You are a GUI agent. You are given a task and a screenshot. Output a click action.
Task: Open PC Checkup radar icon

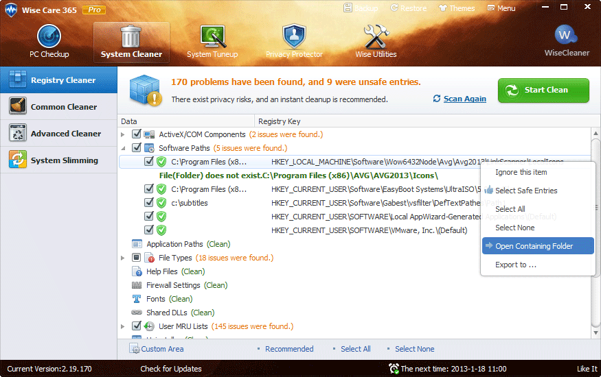pyautogui.click(x=49, y=36)
